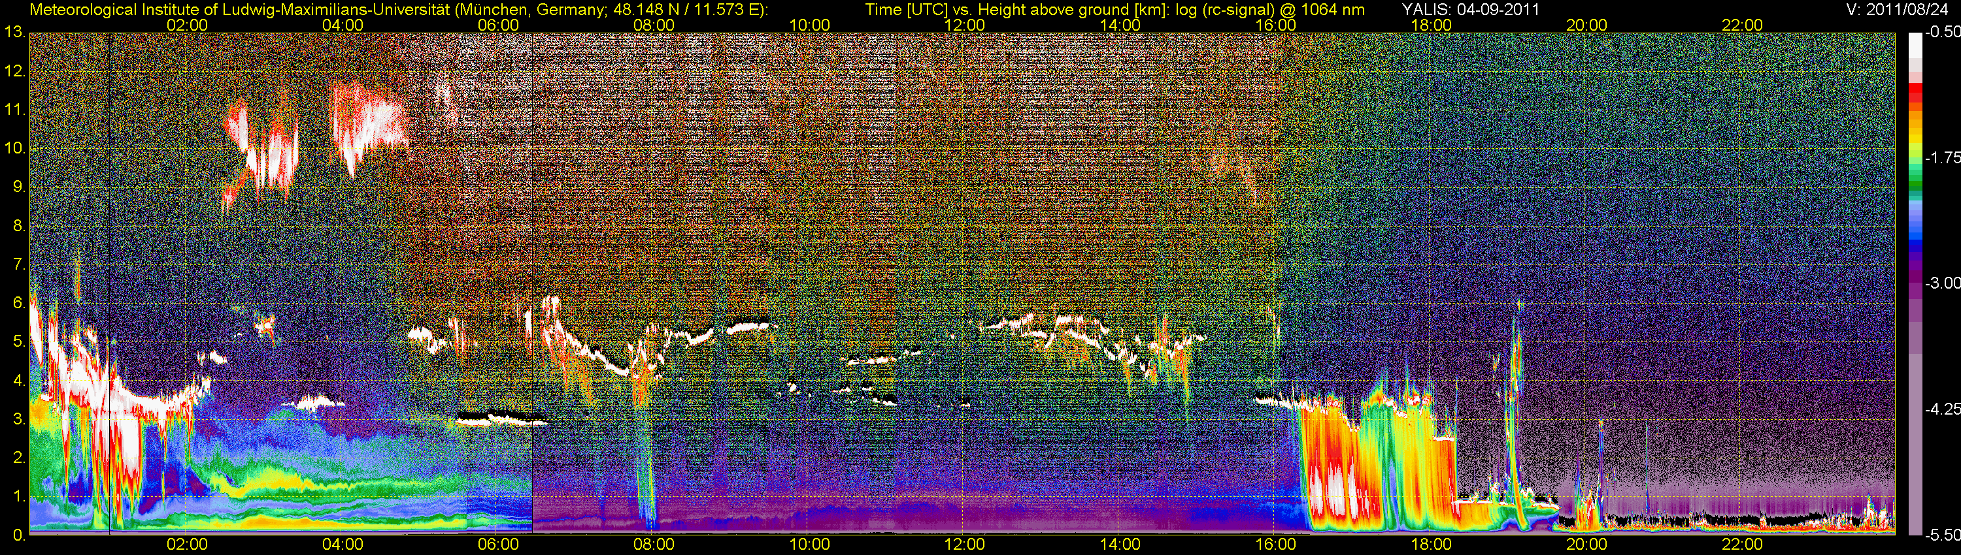The image size is (1961, 555).
Task: Select the 06:00 label on the upper time axis
Action: [499, 25]
